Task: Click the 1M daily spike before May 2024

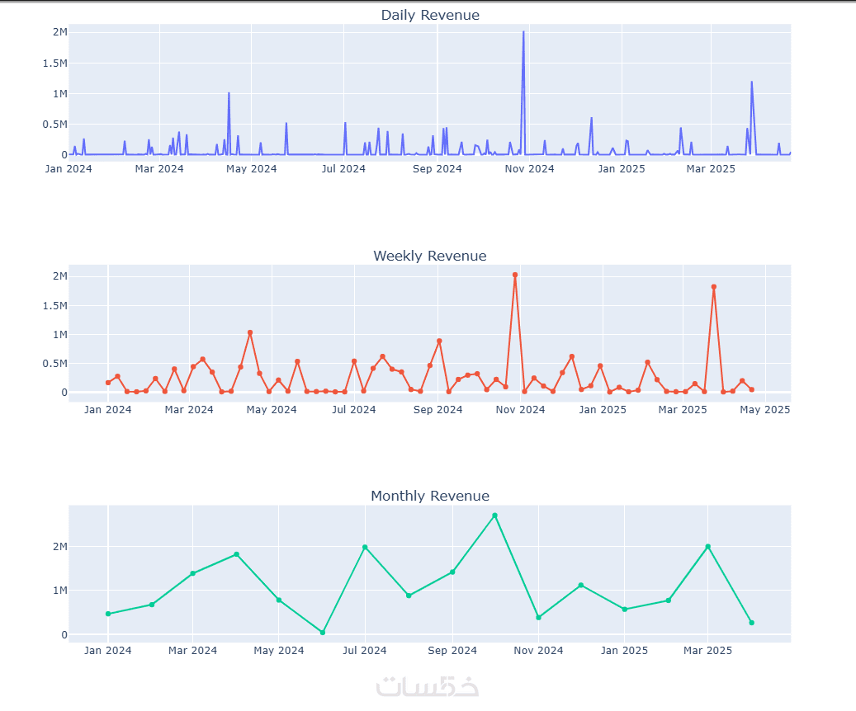Action: pyautogui.click(x=229, y=94)
